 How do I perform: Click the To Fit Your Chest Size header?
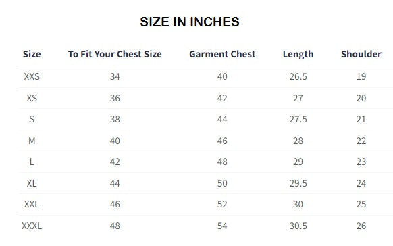point(115,54)
